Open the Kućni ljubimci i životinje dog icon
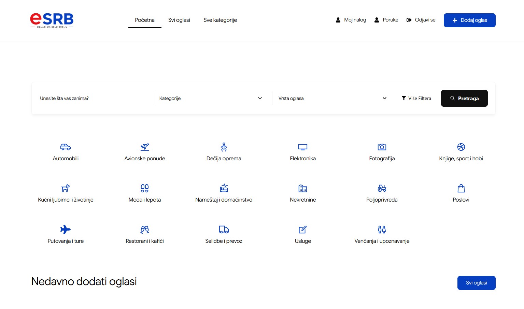This screenshot has width=524, height=309. 66,188
